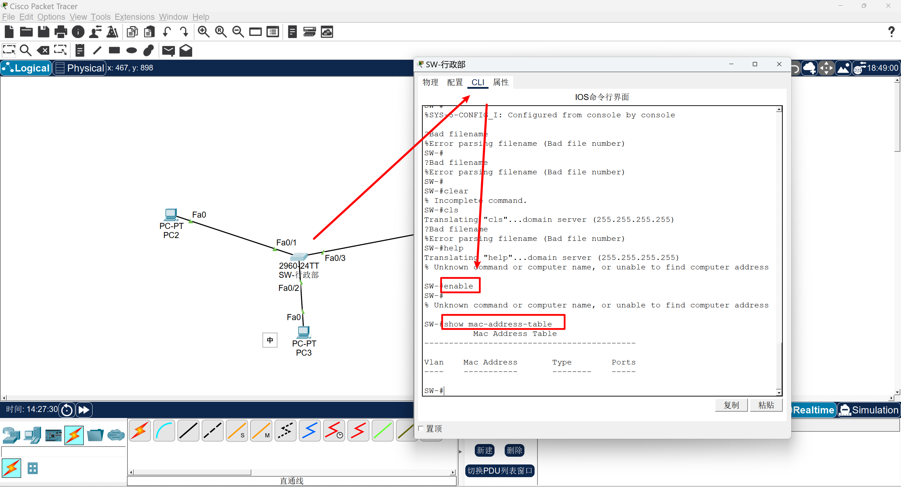Click the 复制 copy button
The width and height of the screenshot is (901, 487).
pyautogui.click(x=731, y=405)
